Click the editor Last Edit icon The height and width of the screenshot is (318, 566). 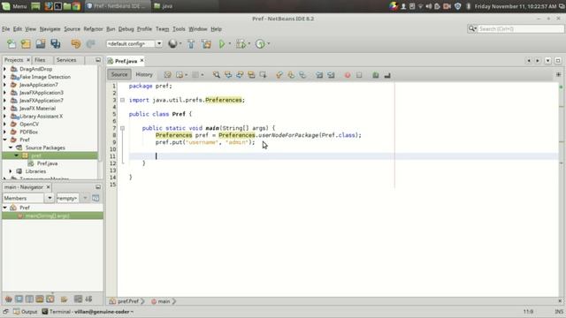pos(167,75)
